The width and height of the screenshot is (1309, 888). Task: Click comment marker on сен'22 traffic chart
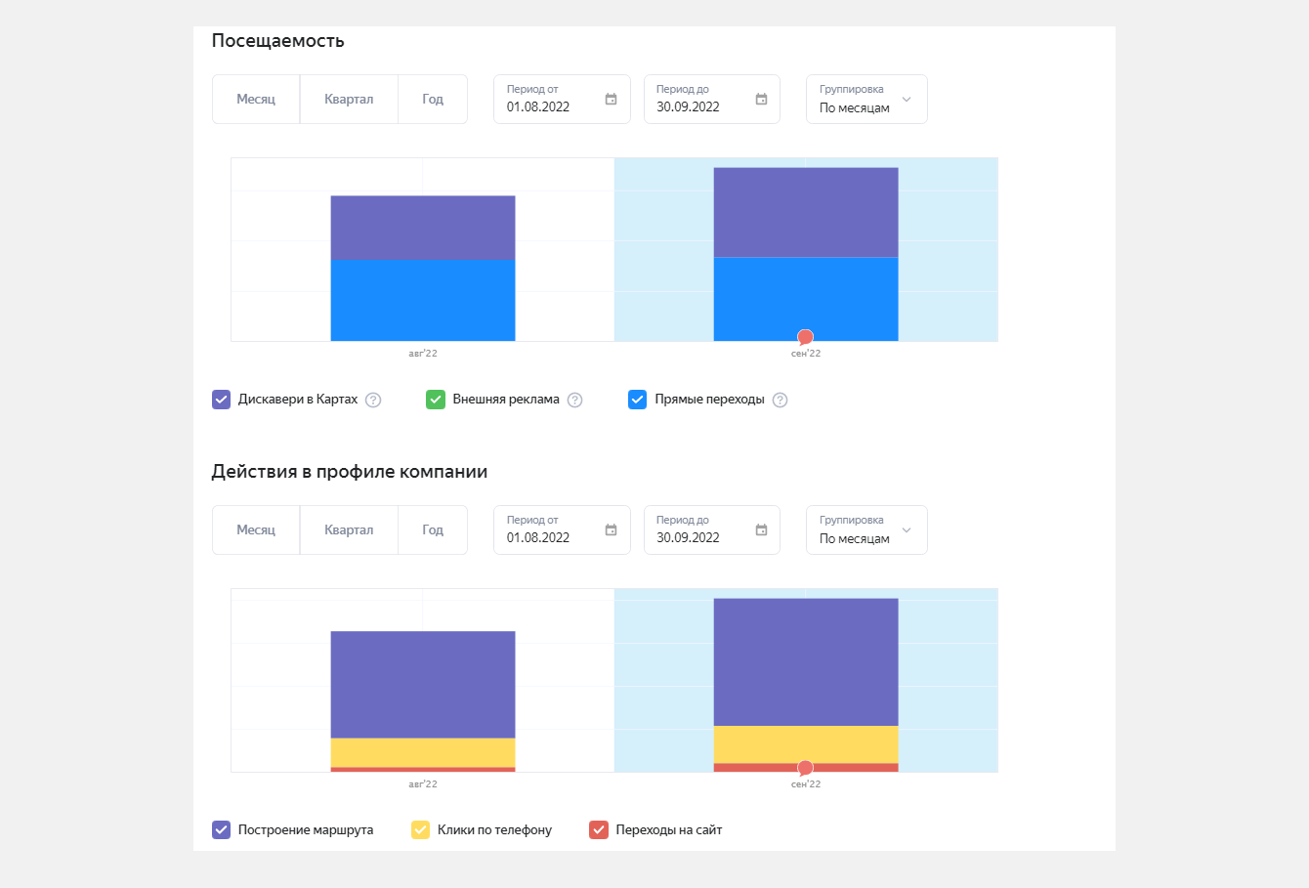pos(805,337)
